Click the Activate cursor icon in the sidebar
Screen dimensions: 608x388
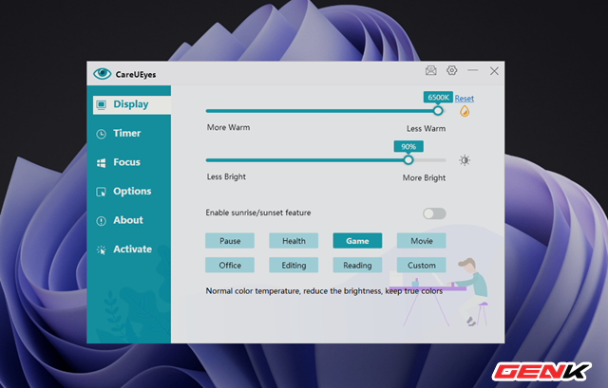102,250
